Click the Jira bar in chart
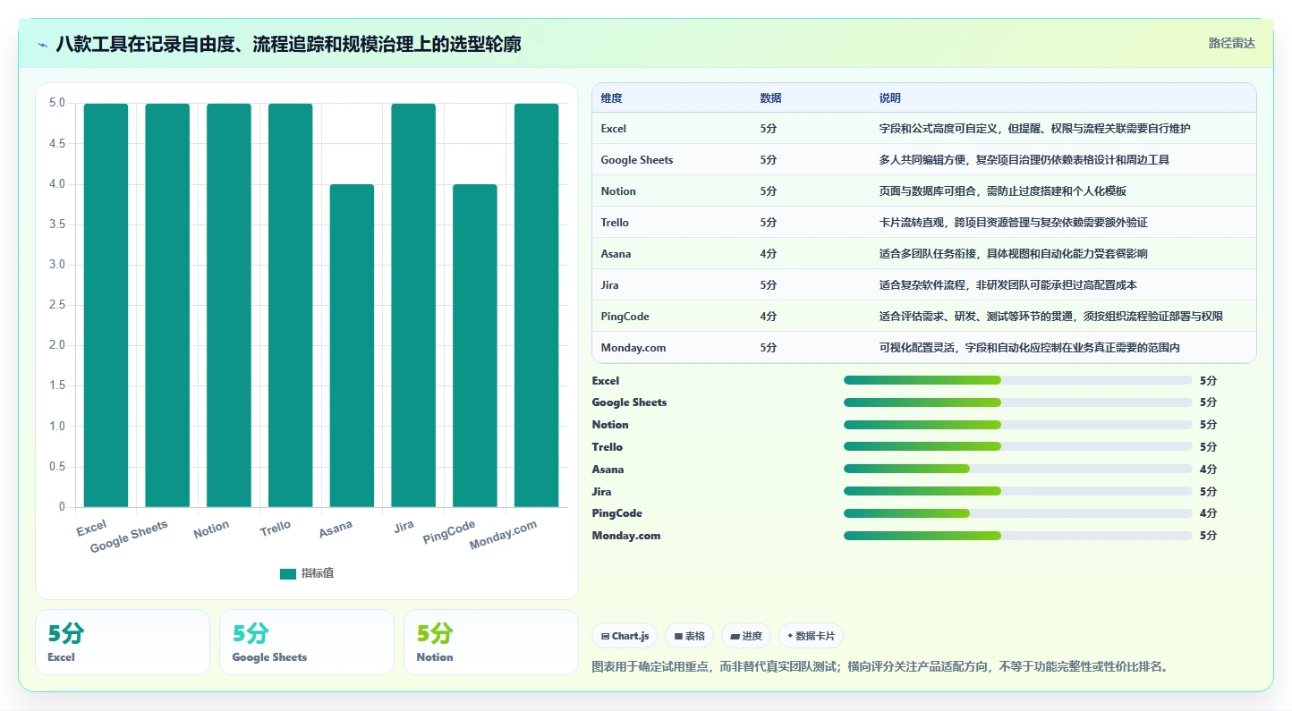The image size is (1292, 711). pos(413,305)
